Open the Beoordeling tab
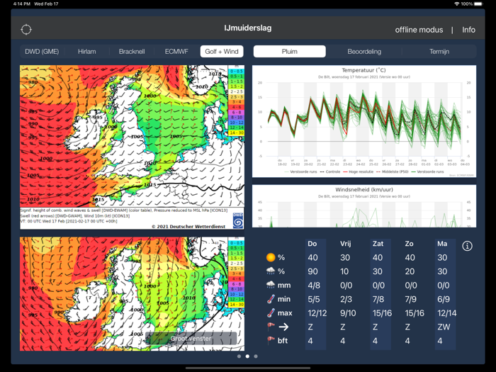Screen dimensions: 496x372 point(364,52)
